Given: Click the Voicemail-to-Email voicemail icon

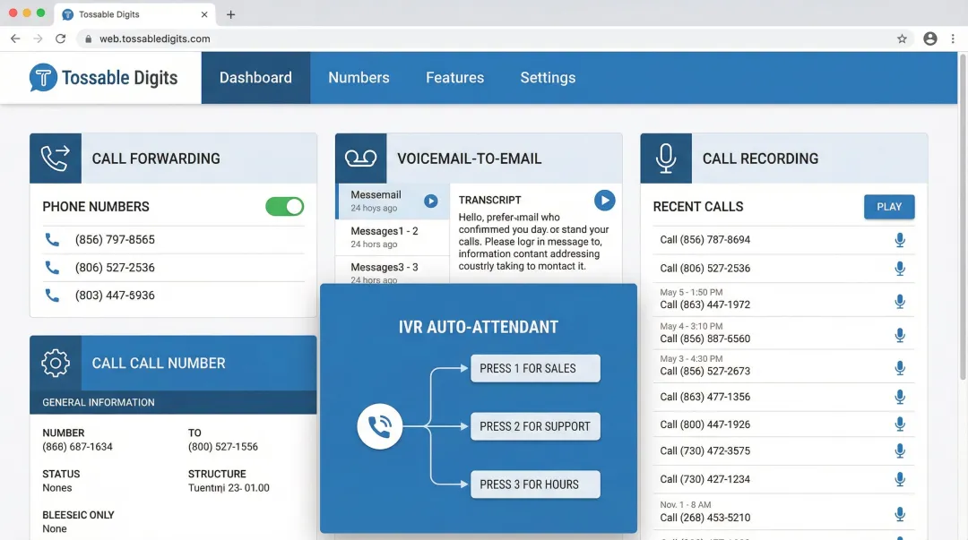Looking at the screenshot, I should (x=361, y=158).
